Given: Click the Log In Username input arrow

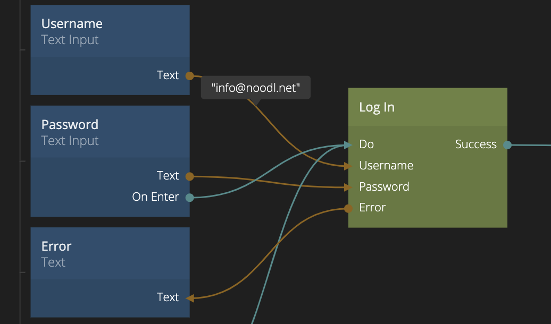Looking at the screenshot, I should point(348,166).
